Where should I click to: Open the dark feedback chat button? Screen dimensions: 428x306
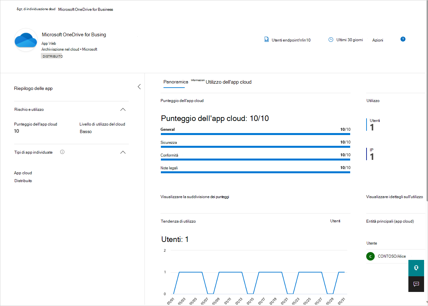pyautogui.click(x=416, y=284)
